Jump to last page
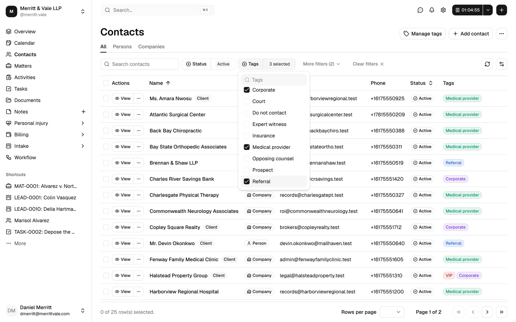 pyautogui.click(x=501, y=312)
